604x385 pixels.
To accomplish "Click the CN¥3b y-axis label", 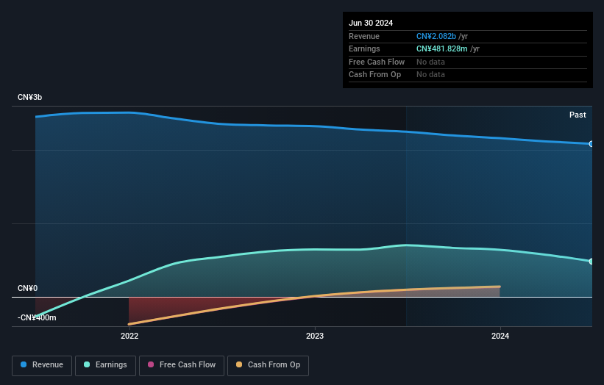I will click(x=29, y=97).
